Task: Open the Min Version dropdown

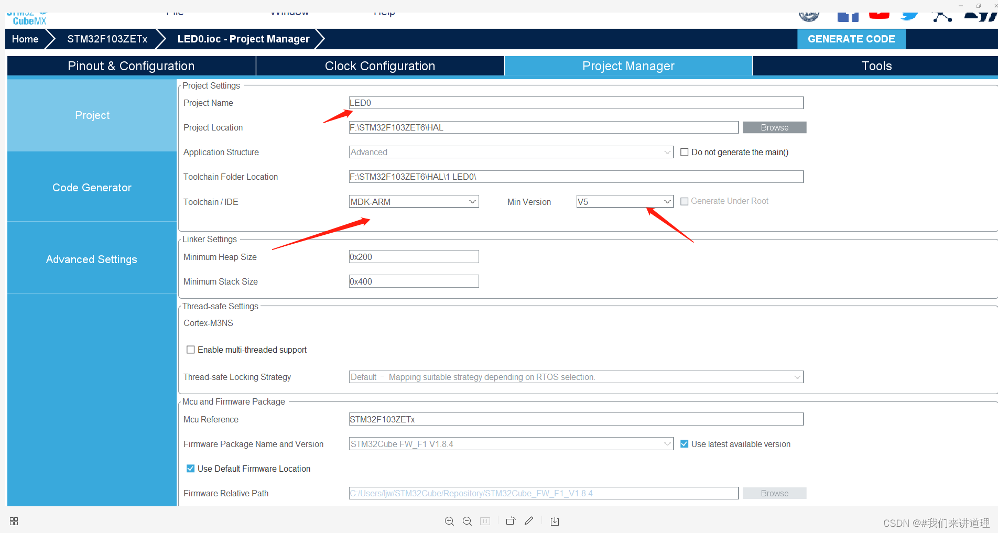Action: tap(625, 202)
